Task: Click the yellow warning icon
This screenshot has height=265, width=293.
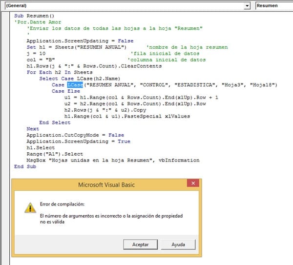Action: pos(30,208)
